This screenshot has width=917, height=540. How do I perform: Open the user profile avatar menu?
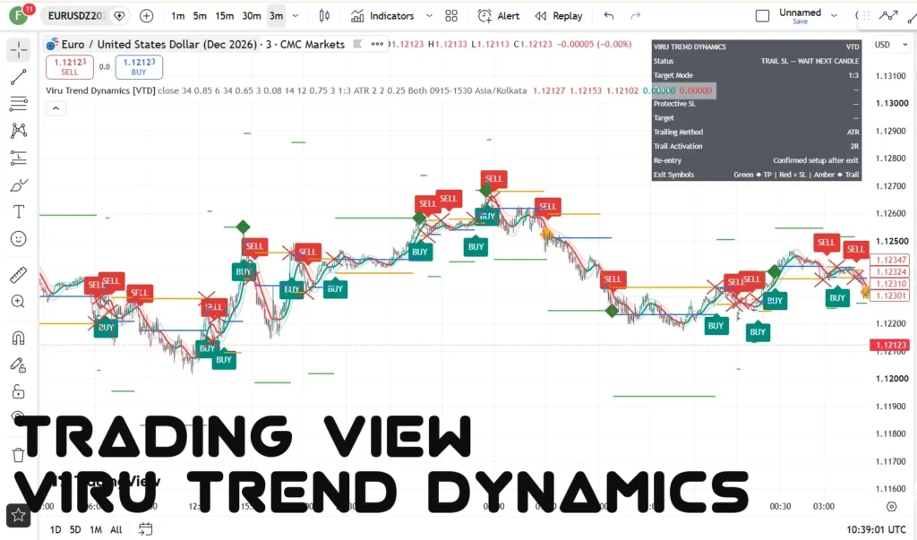[19, 16]
